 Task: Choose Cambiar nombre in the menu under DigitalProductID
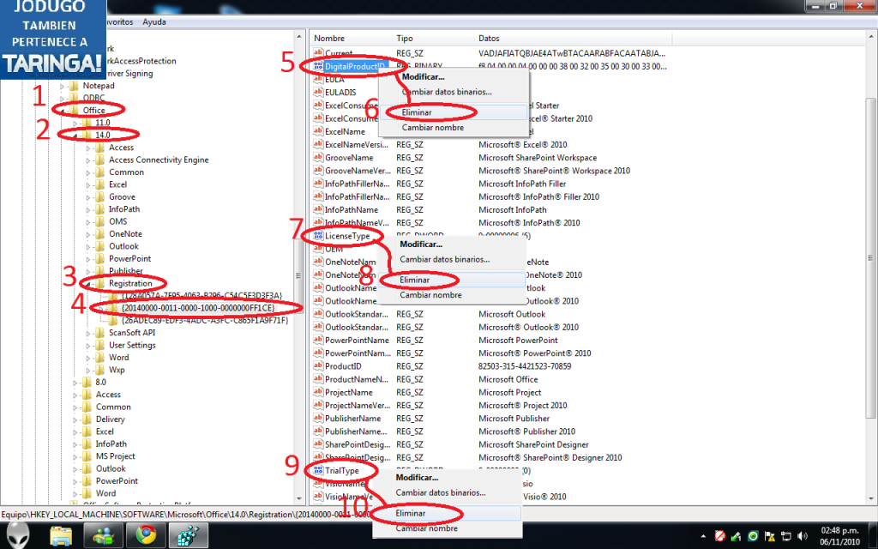(x=453, y=128)
